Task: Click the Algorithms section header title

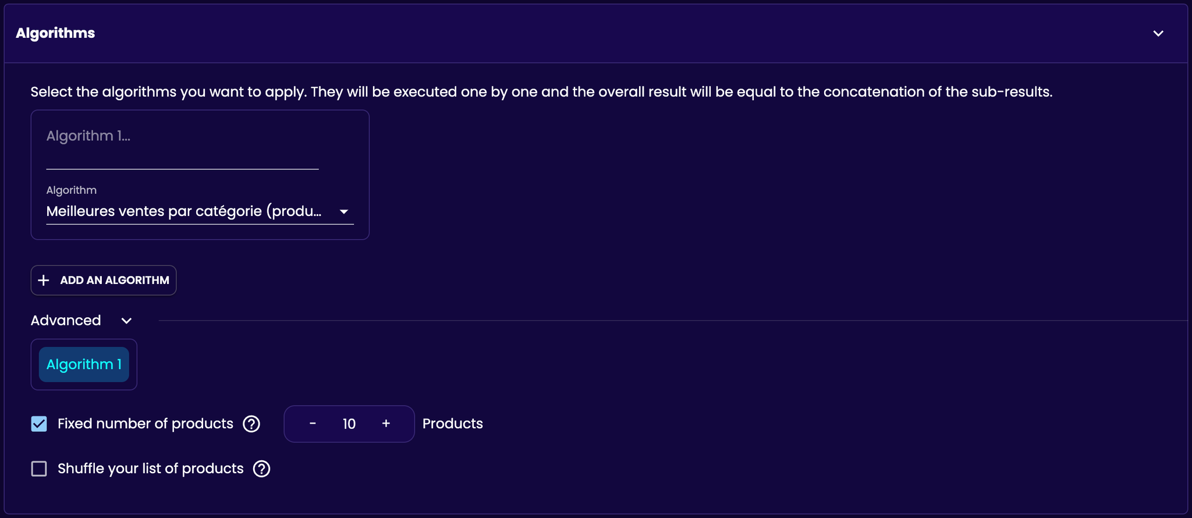Action: tap(55, 33)
